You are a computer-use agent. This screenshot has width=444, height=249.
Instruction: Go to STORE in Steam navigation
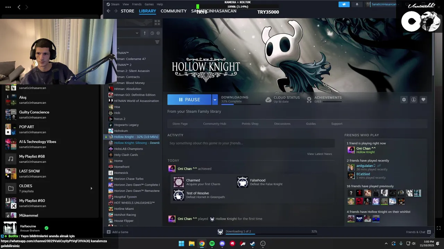point(127,11)
